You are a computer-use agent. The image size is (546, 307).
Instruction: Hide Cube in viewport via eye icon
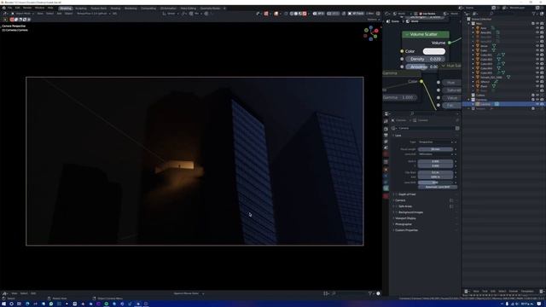537,50
